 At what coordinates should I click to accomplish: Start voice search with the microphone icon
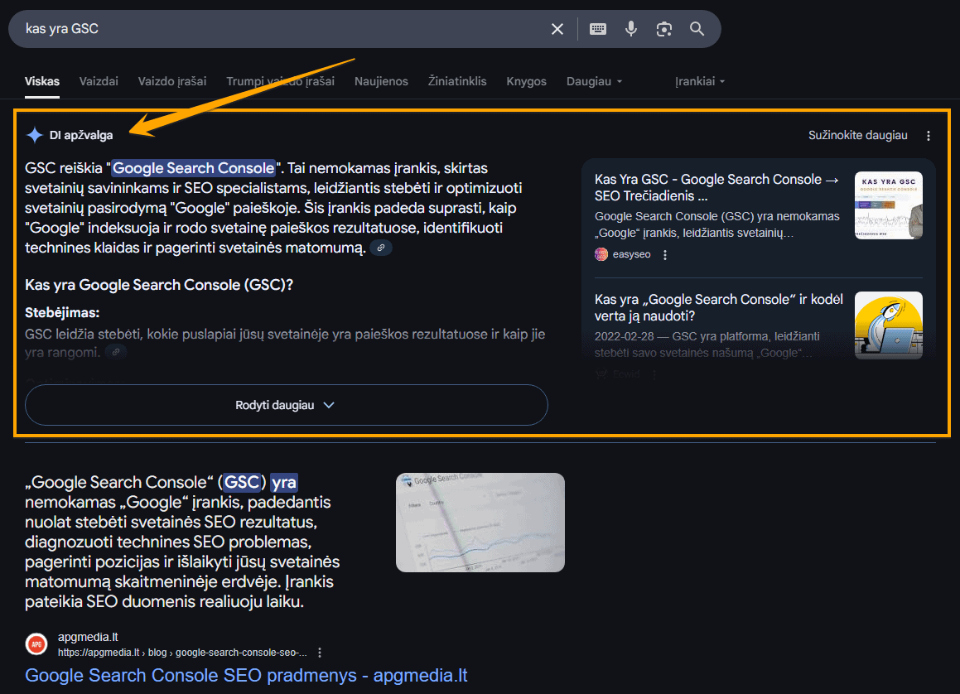(x=631, y=29)
